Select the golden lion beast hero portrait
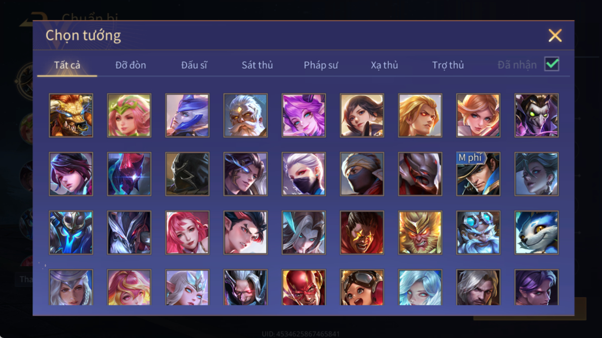 pyautogui.click(x=71, y=115)
